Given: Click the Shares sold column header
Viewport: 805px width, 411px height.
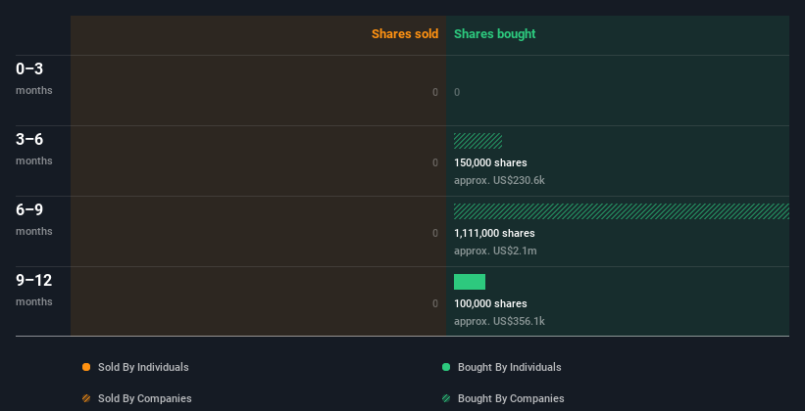Looking at the screenshot, I should 405,34.
